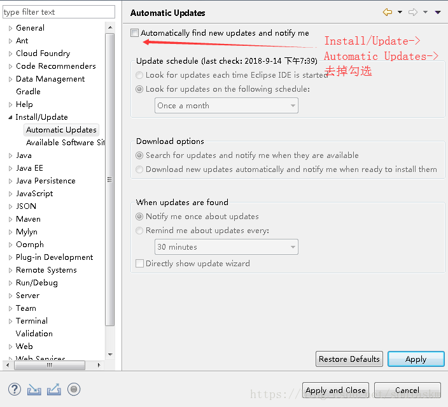Select the Gradle preference page
Image resolution: width=448 pixels, height=407 pixels.
click(28, 92)
